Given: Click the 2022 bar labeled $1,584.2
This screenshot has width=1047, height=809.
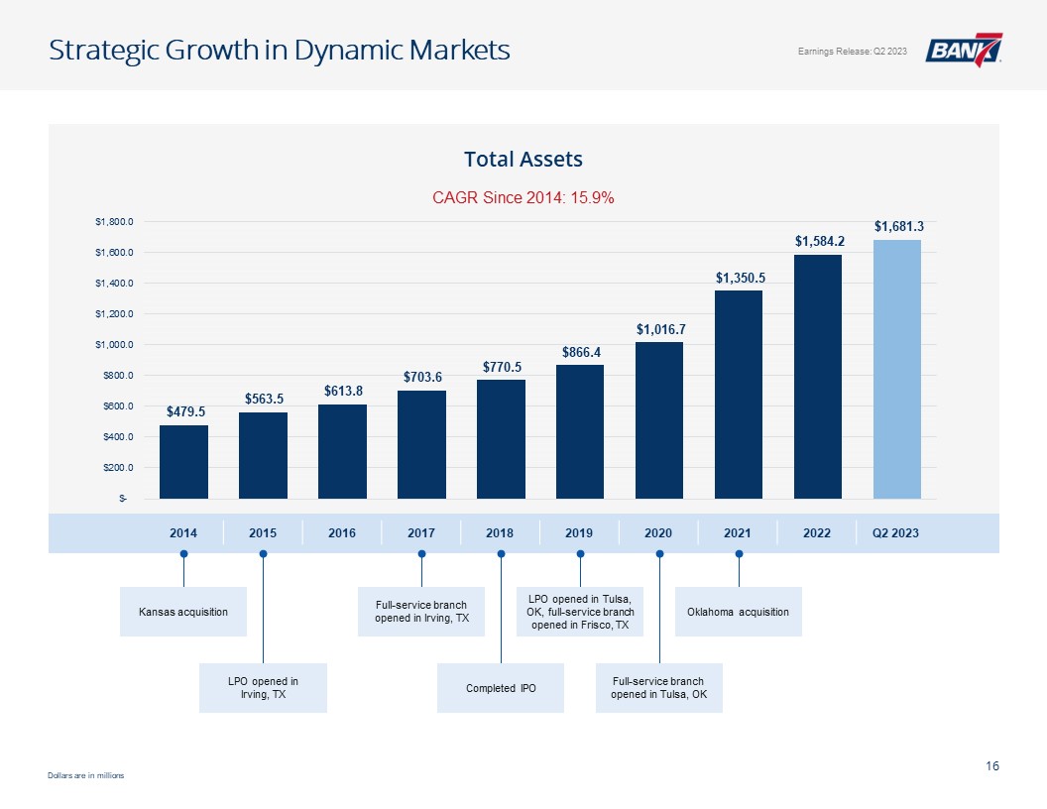Looking at the screenshot, I should coord(817,377).
